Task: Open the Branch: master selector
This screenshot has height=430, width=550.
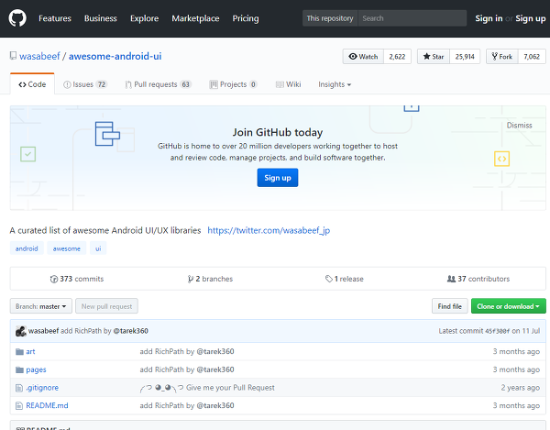Action: 41,306
